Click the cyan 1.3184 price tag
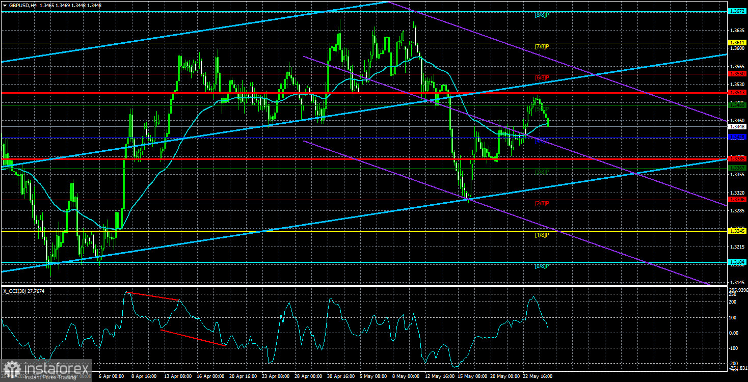Image resolution: width=748 pixels, height=382 pixels. click(x=737, y=262)
